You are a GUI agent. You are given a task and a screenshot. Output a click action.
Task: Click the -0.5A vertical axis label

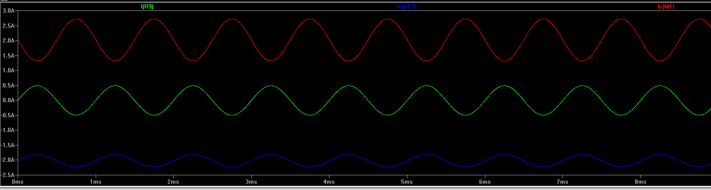(x=8, y=115)
